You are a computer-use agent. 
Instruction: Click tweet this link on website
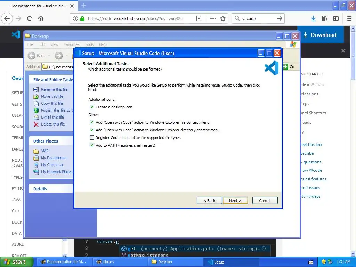click(x=311, y=145)
